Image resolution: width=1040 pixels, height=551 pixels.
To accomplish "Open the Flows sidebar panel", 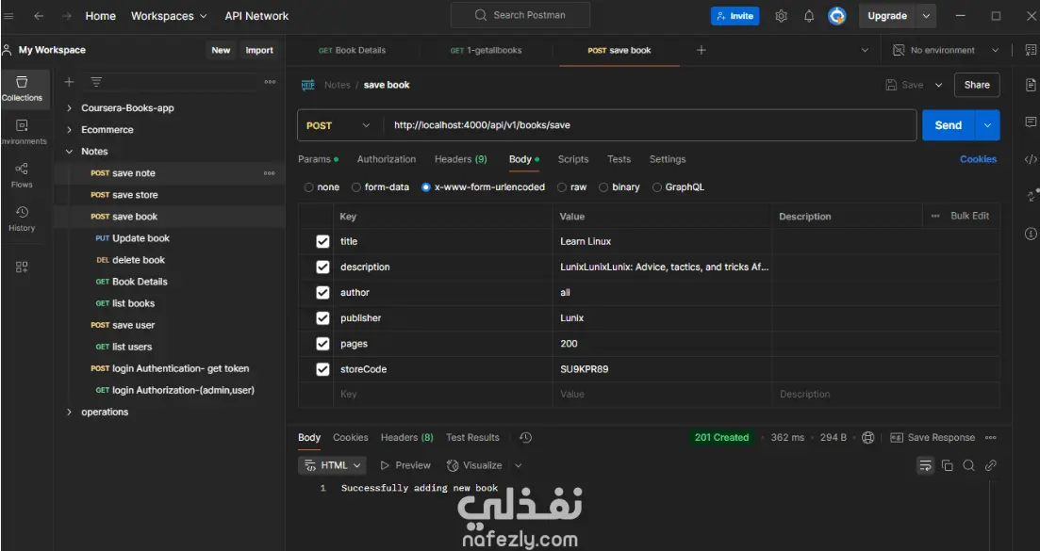I will coord(22,175).
